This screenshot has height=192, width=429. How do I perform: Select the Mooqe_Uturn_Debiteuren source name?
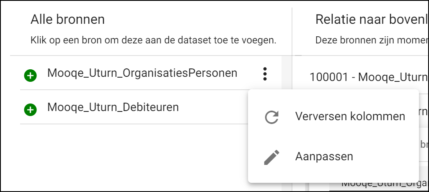(113, 107)
